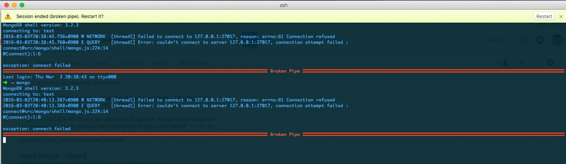
Task: Click the zsh window title
Action: [x=283, y=5]
